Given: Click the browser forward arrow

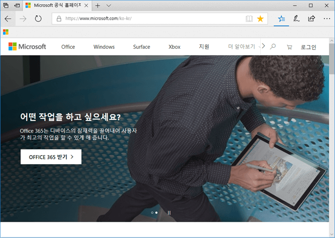Looking at the screenshot, I should tap(23, 19).
